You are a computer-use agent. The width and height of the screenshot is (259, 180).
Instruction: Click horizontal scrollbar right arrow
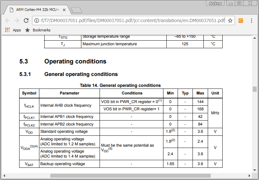click(x=249, y=176)
